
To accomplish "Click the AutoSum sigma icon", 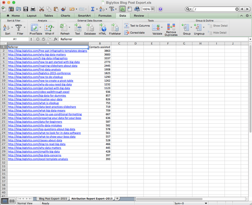I will 92,9.
